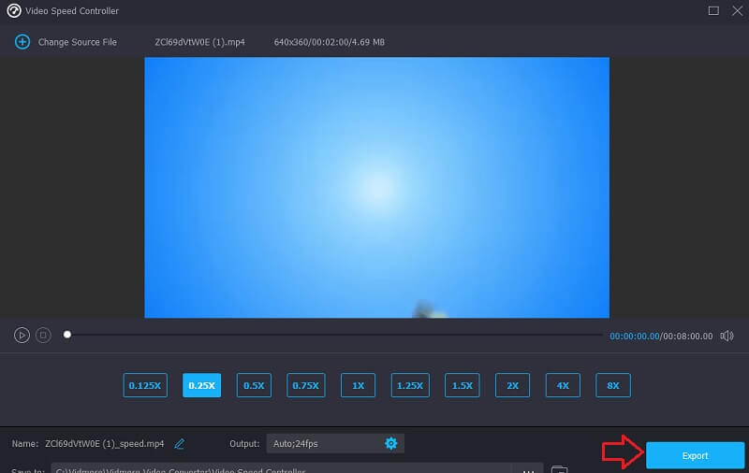The height and width of the screenshot is (473, 749).
Task: Select 1.25X playback speed
Action: point(410,385)
